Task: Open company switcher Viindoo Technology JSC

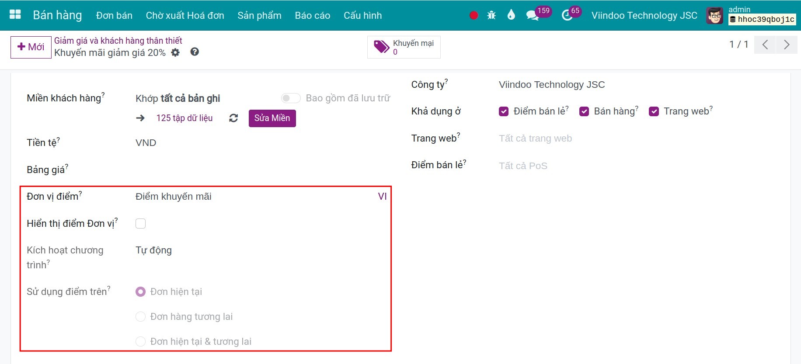Action: pos(644,15)
